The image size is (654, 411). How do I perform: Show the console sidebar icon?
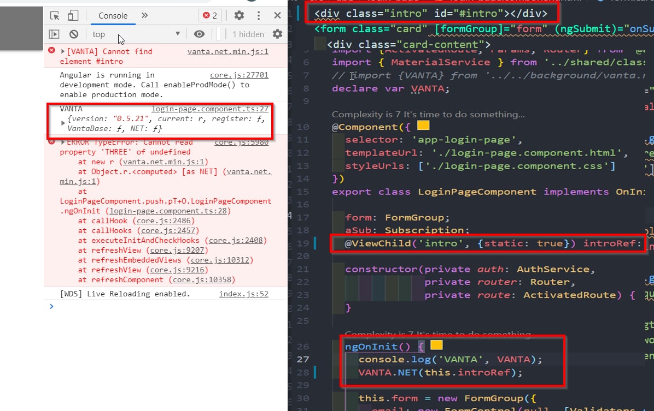(54, 34)
